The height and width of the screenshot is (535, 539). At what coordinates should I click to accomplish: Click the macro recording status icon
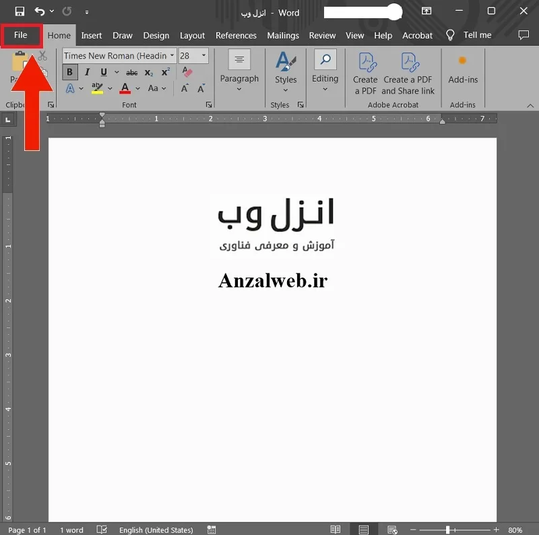coord(212,530)
